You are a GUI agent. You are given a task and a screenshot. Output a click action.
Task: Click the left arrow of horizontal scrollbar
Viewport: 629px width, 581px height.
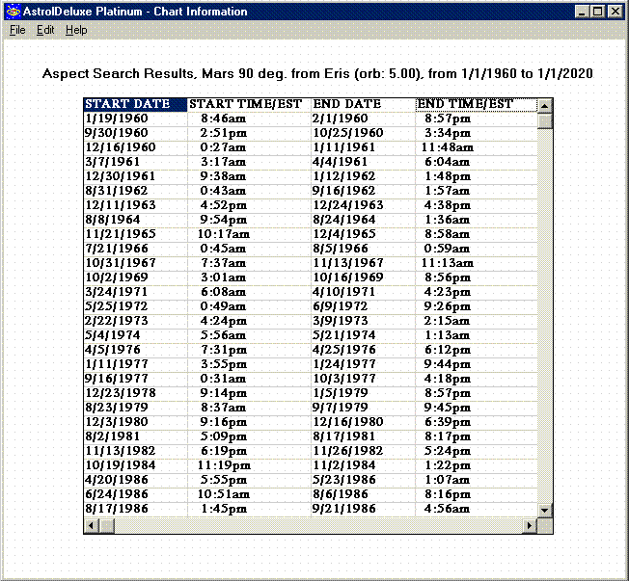pos(93,525)
